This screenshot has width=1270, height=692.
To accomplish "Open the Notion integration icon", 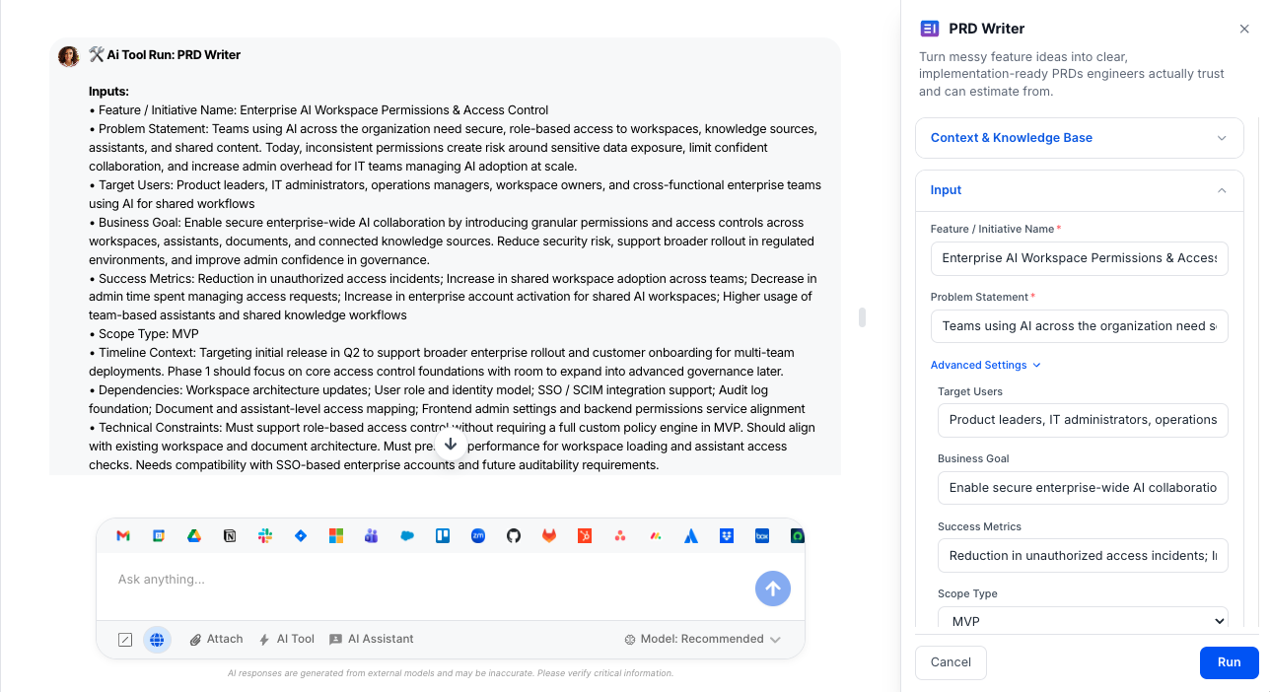I will click(230, 536).
